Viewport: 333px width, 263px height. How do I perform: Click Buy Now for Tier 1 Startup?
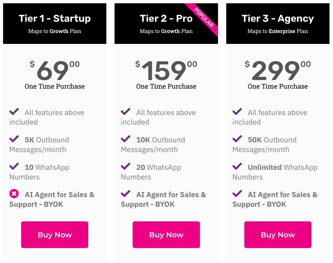coord(55,234)
